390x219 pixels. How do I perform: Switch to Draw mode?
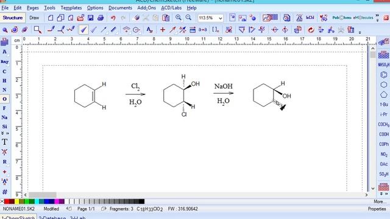(x=34, y=18)
